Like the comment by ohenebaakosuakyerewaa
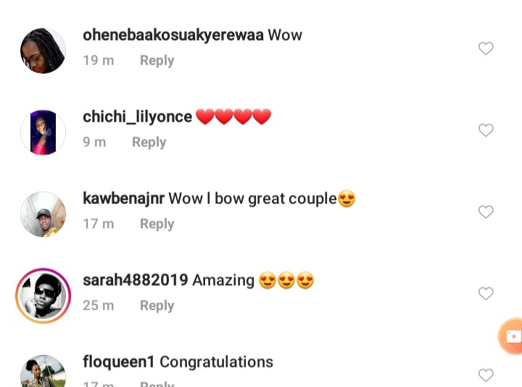Viewport: 522px width, 387px height. 486,48
